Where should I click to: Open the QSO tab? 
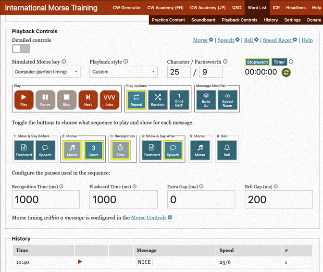point(236,8)
